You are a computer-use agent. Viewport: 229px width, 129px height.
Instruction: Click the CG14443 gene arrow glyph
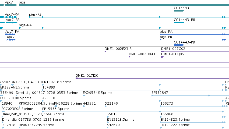click(x=179, y=11)
